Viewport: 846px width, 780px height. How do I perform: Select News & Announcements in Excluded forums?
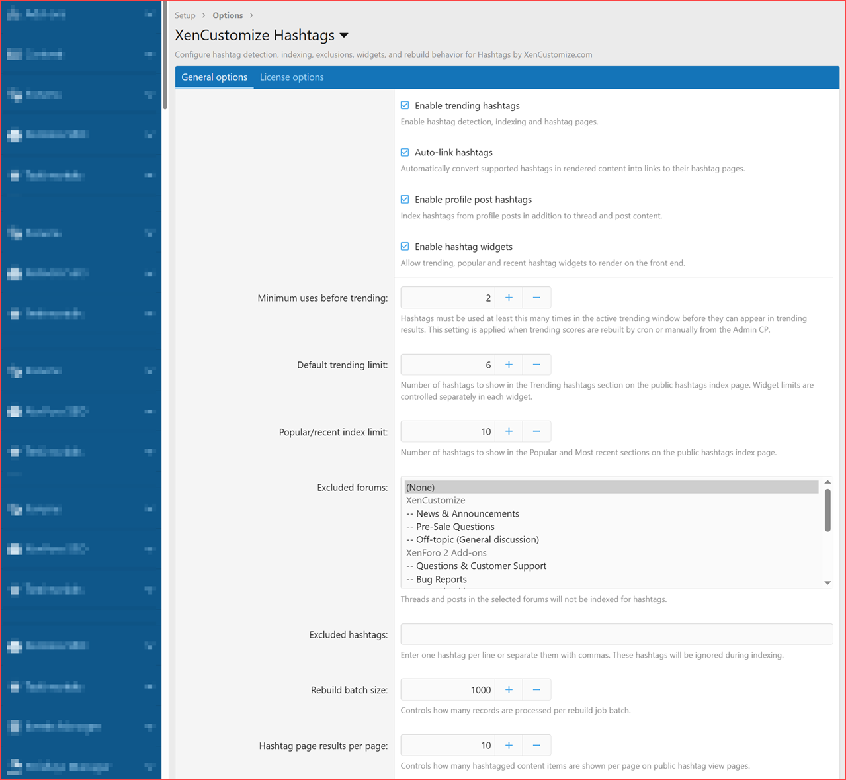pos(611,513)
